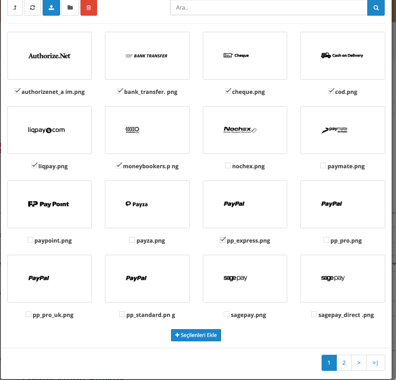
Task: Check the paypoint.png checkbox
Action: point(30,240)
